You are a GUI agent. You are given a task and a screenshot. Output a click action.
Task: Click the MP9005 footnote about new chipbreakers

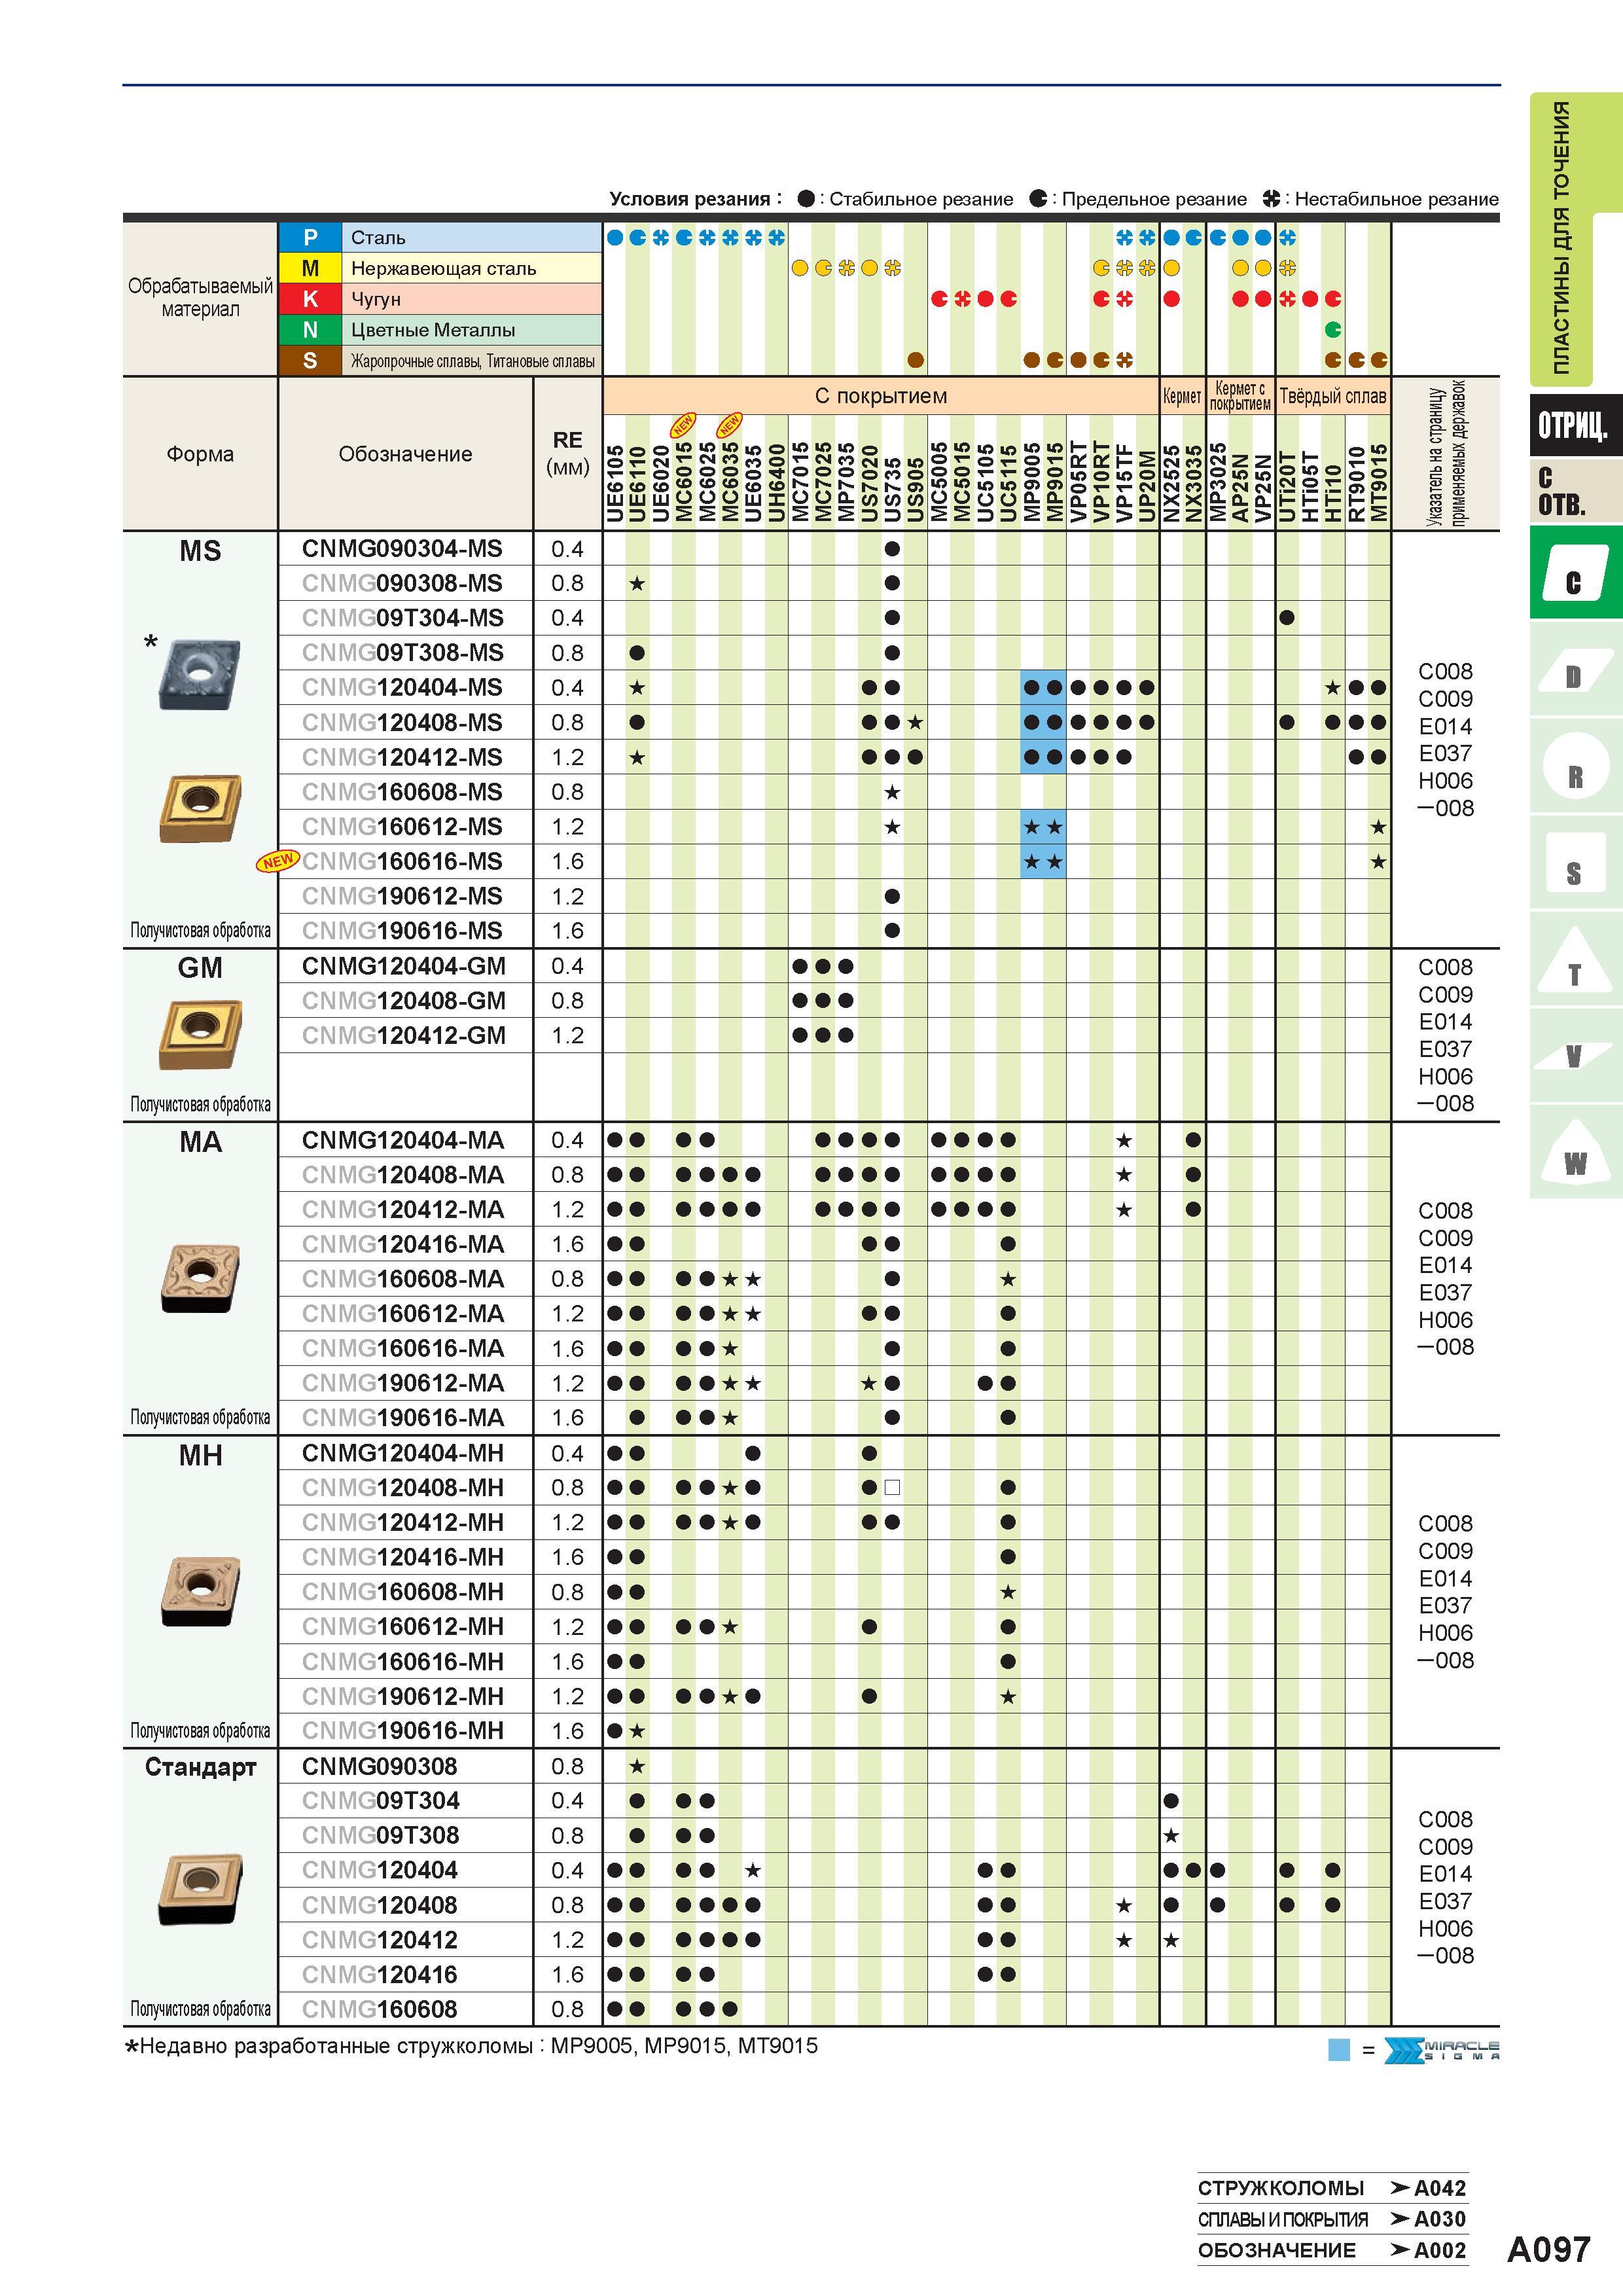pos(471,2046)
